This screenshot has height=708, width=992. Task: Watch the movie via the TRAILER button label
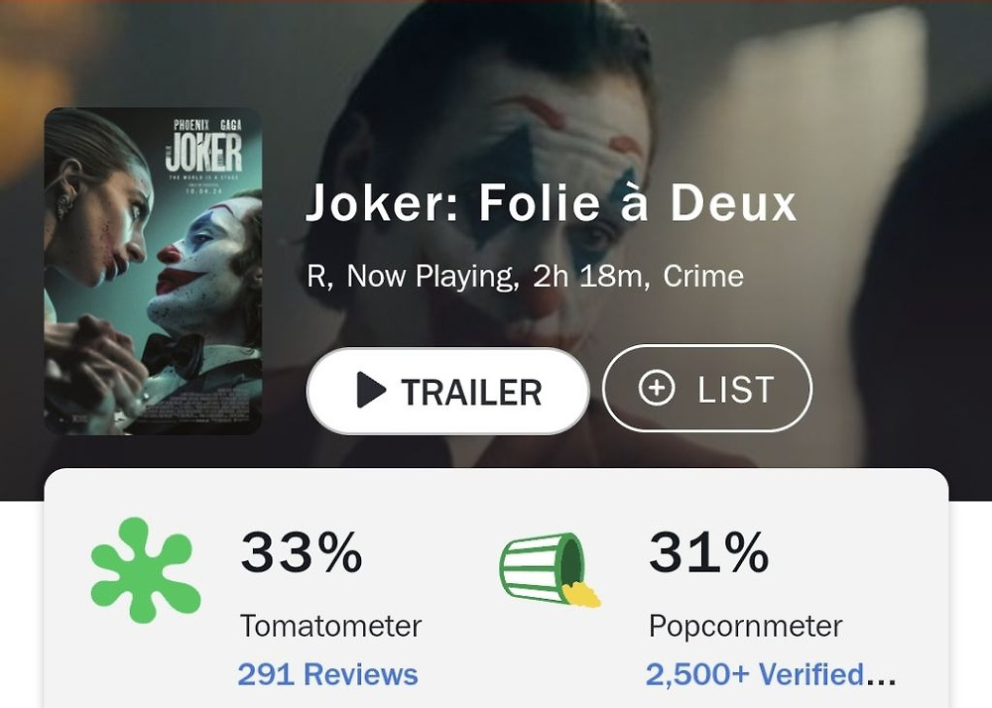pos(471,392)
